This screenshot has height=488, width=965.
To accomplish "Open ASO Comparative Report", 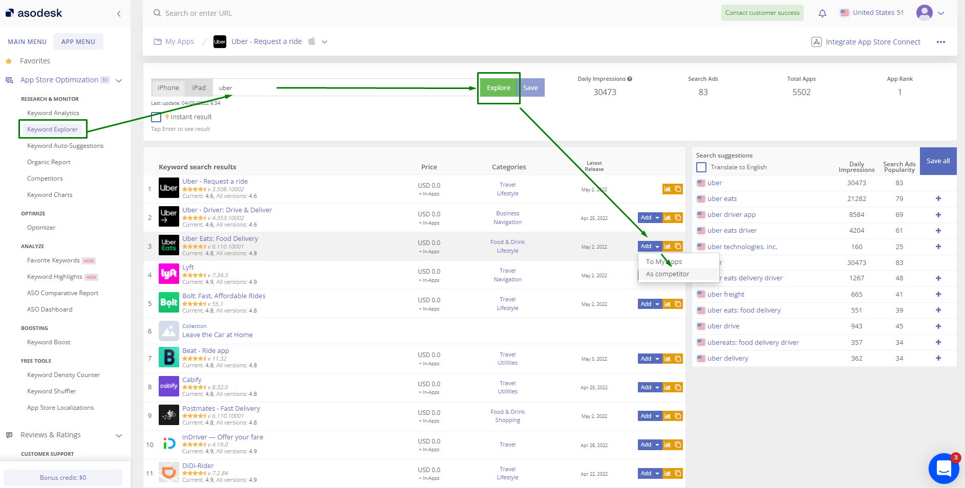I will coord(62,293).
